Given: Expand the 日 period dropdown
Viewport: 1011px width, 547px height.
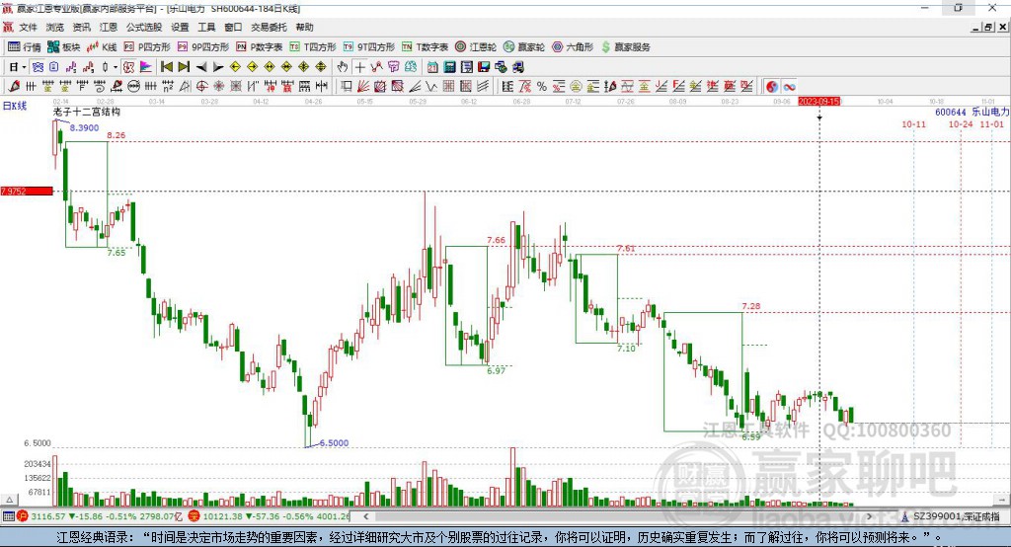Looking at the screenshot, I should tap(24, 67).
